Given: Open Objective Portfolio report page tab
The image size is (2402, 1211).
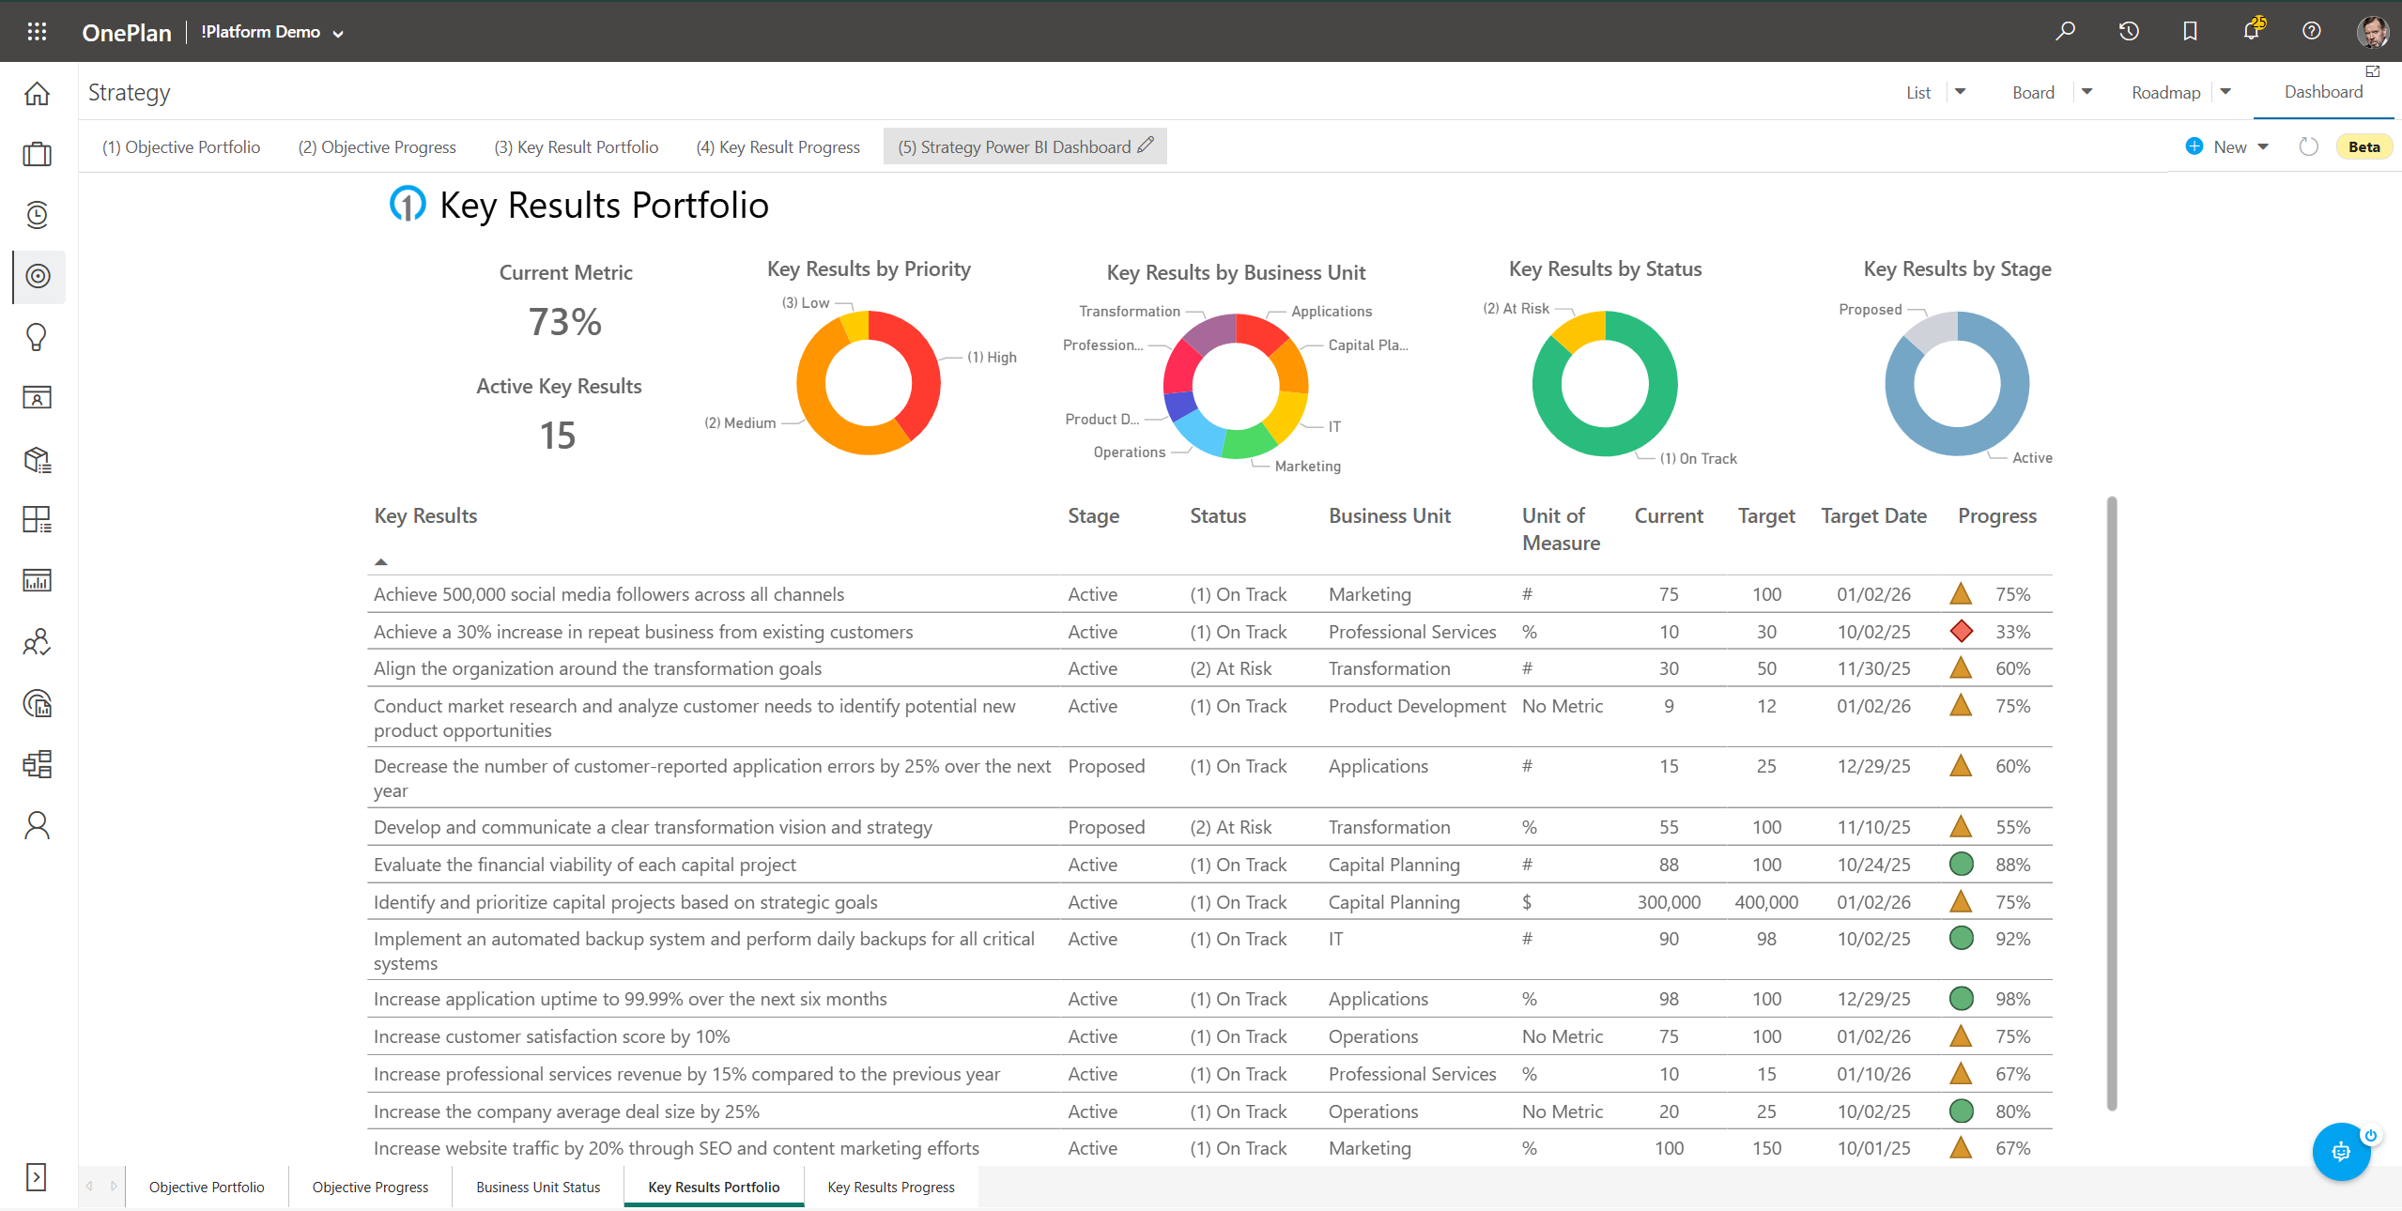Looking at the screenshot, I should 207,1187.
